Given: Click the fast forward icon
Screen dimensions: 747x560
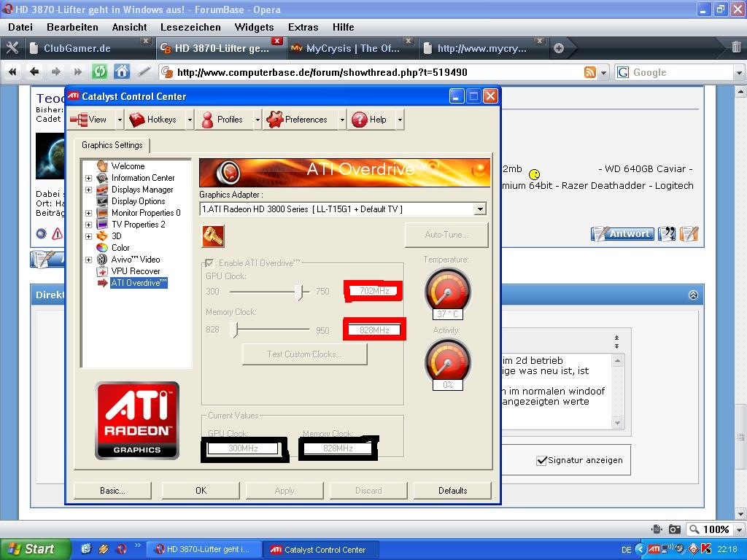Looking at the screenshot, I should tap(77, 72).
